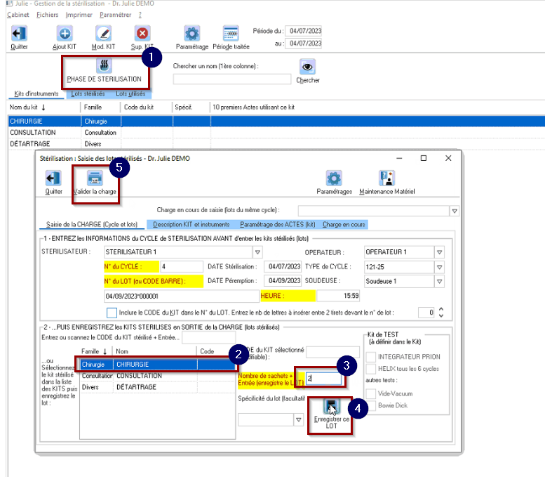Toggle the Bowie Dick checkbox
Screen dimensions: 545x477
371,405
